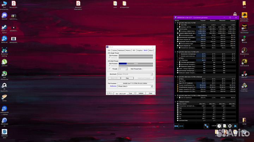The height and width of the screenshot is (142, 254).
Task: Click This Processor name field in CPU-Z
Action: (x=135, y=84)
